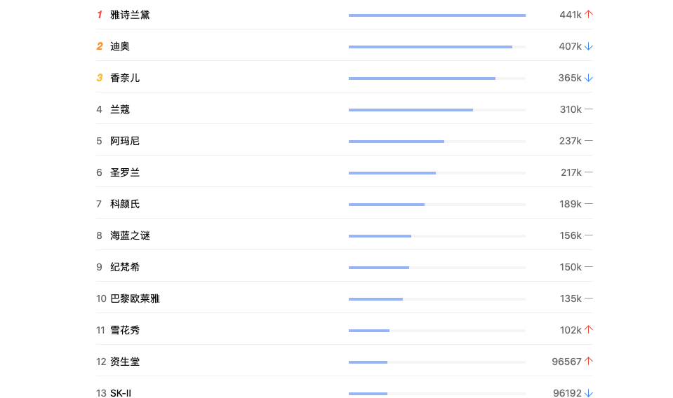Click the 阿玛尼 popularity bar
Screen dimensions: 673x398
pos(437,142)
